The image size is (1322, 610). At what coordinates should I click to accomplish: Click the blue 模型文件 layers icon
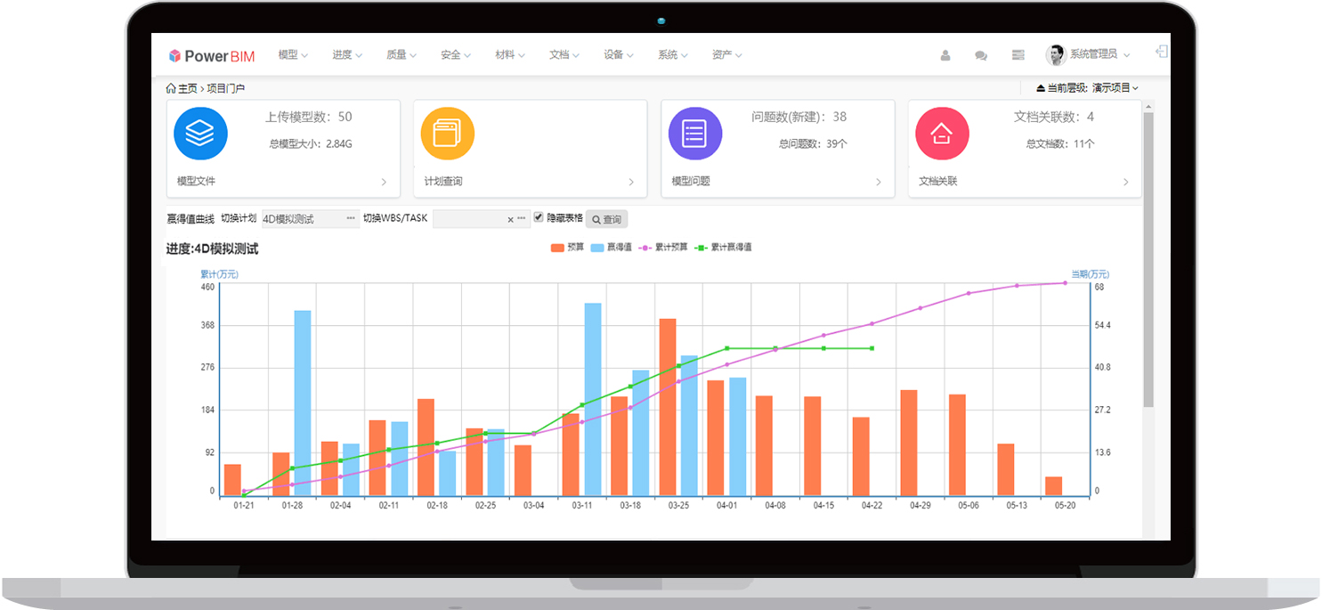[x=200, y=134]
